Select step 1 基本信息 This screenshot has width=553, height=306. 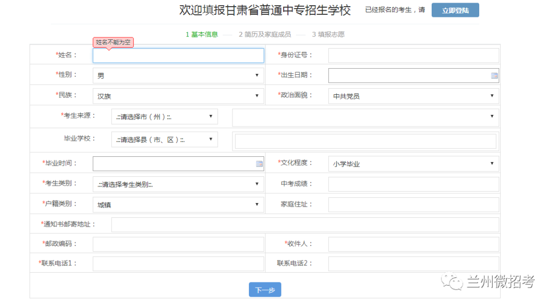[x=201, y=34]
